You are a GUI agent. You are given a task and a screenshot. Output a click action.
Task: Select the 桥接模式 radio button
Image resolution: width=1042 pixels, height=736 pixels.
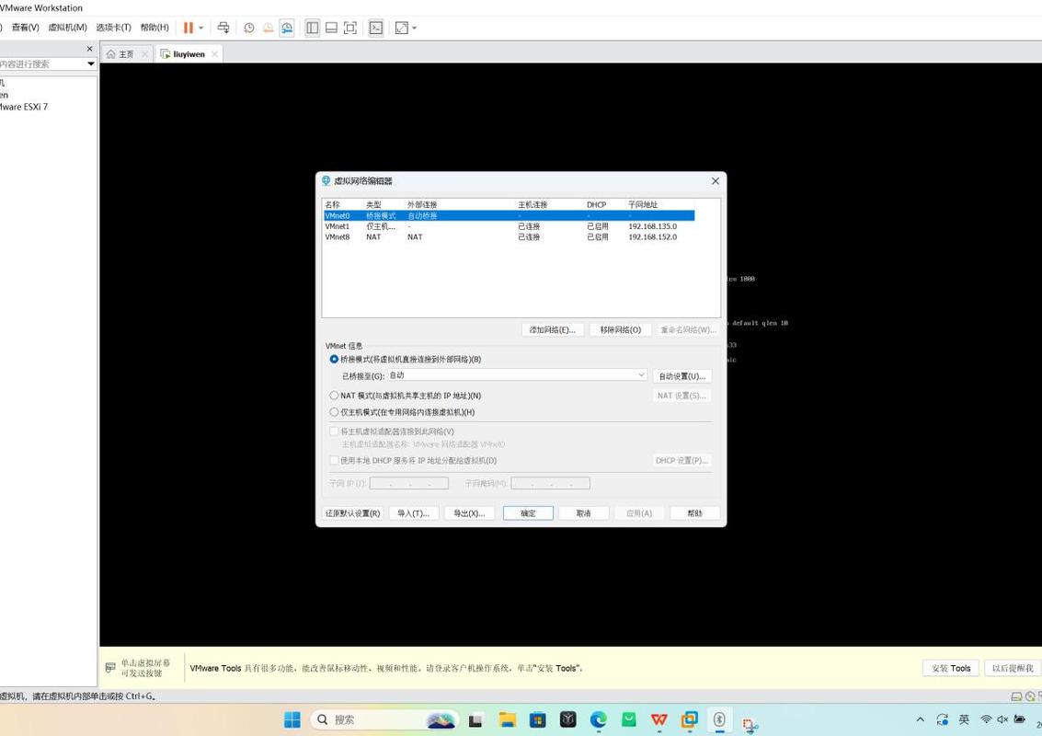point(334,359)
